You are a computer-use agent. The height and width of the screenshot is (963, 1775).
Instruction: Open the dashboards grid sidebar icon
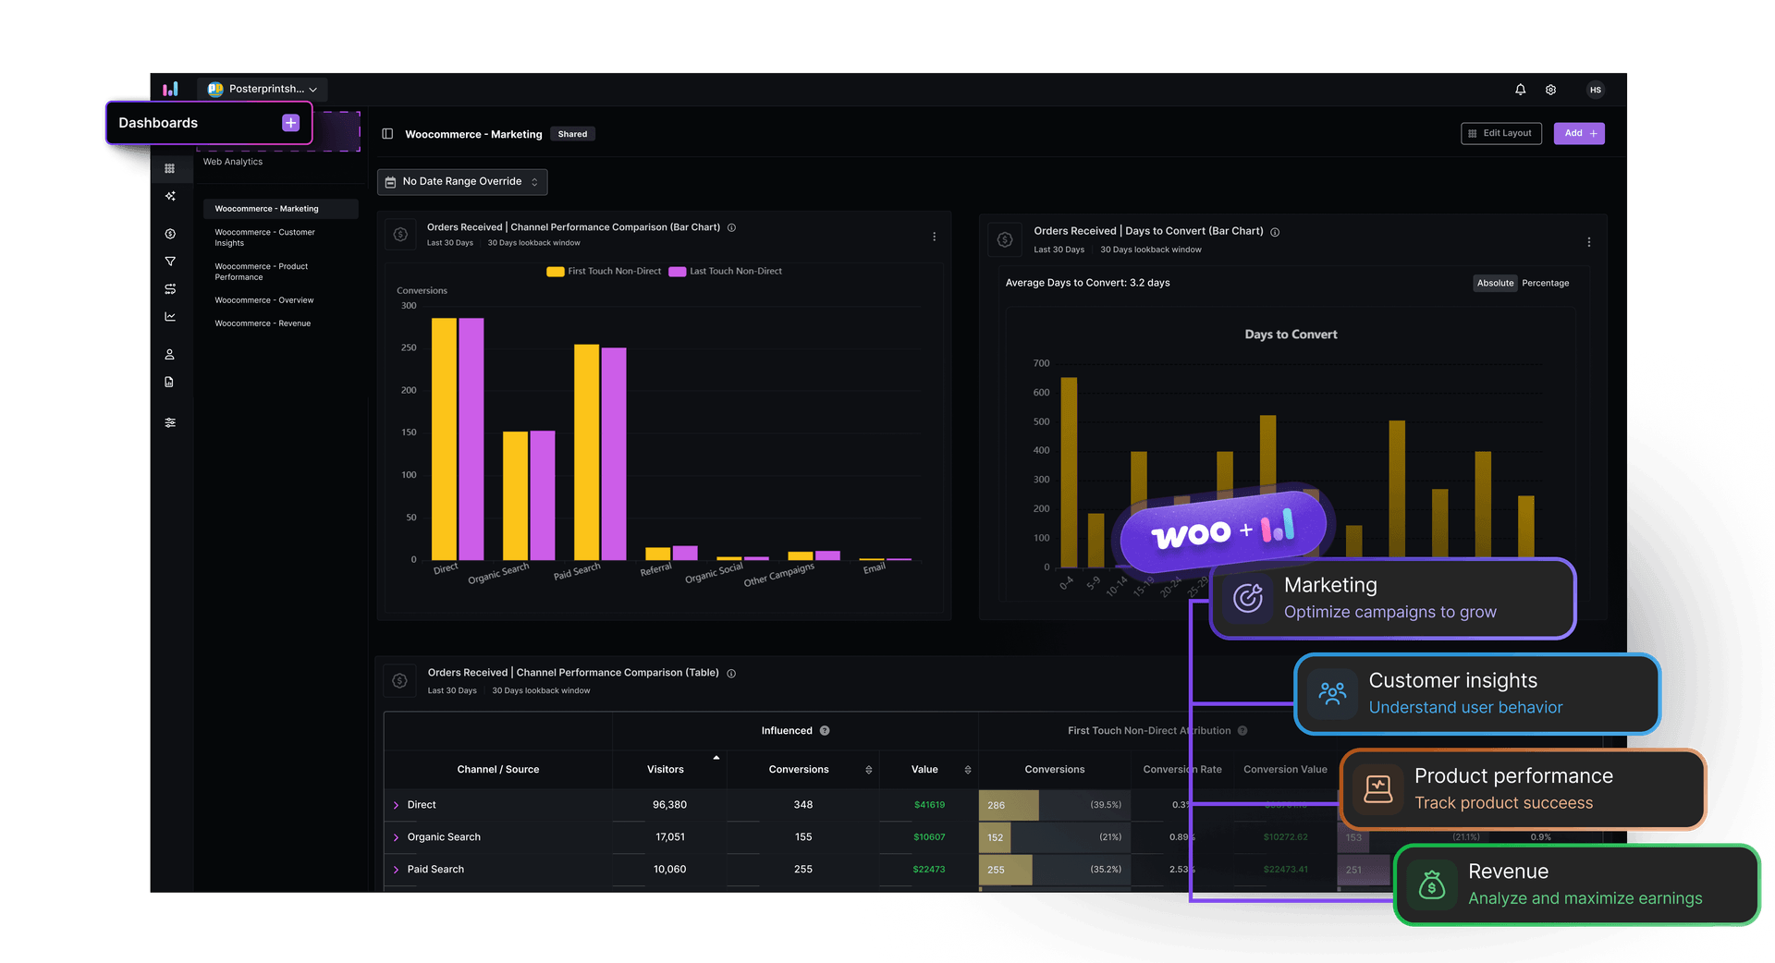coord(170,168)
